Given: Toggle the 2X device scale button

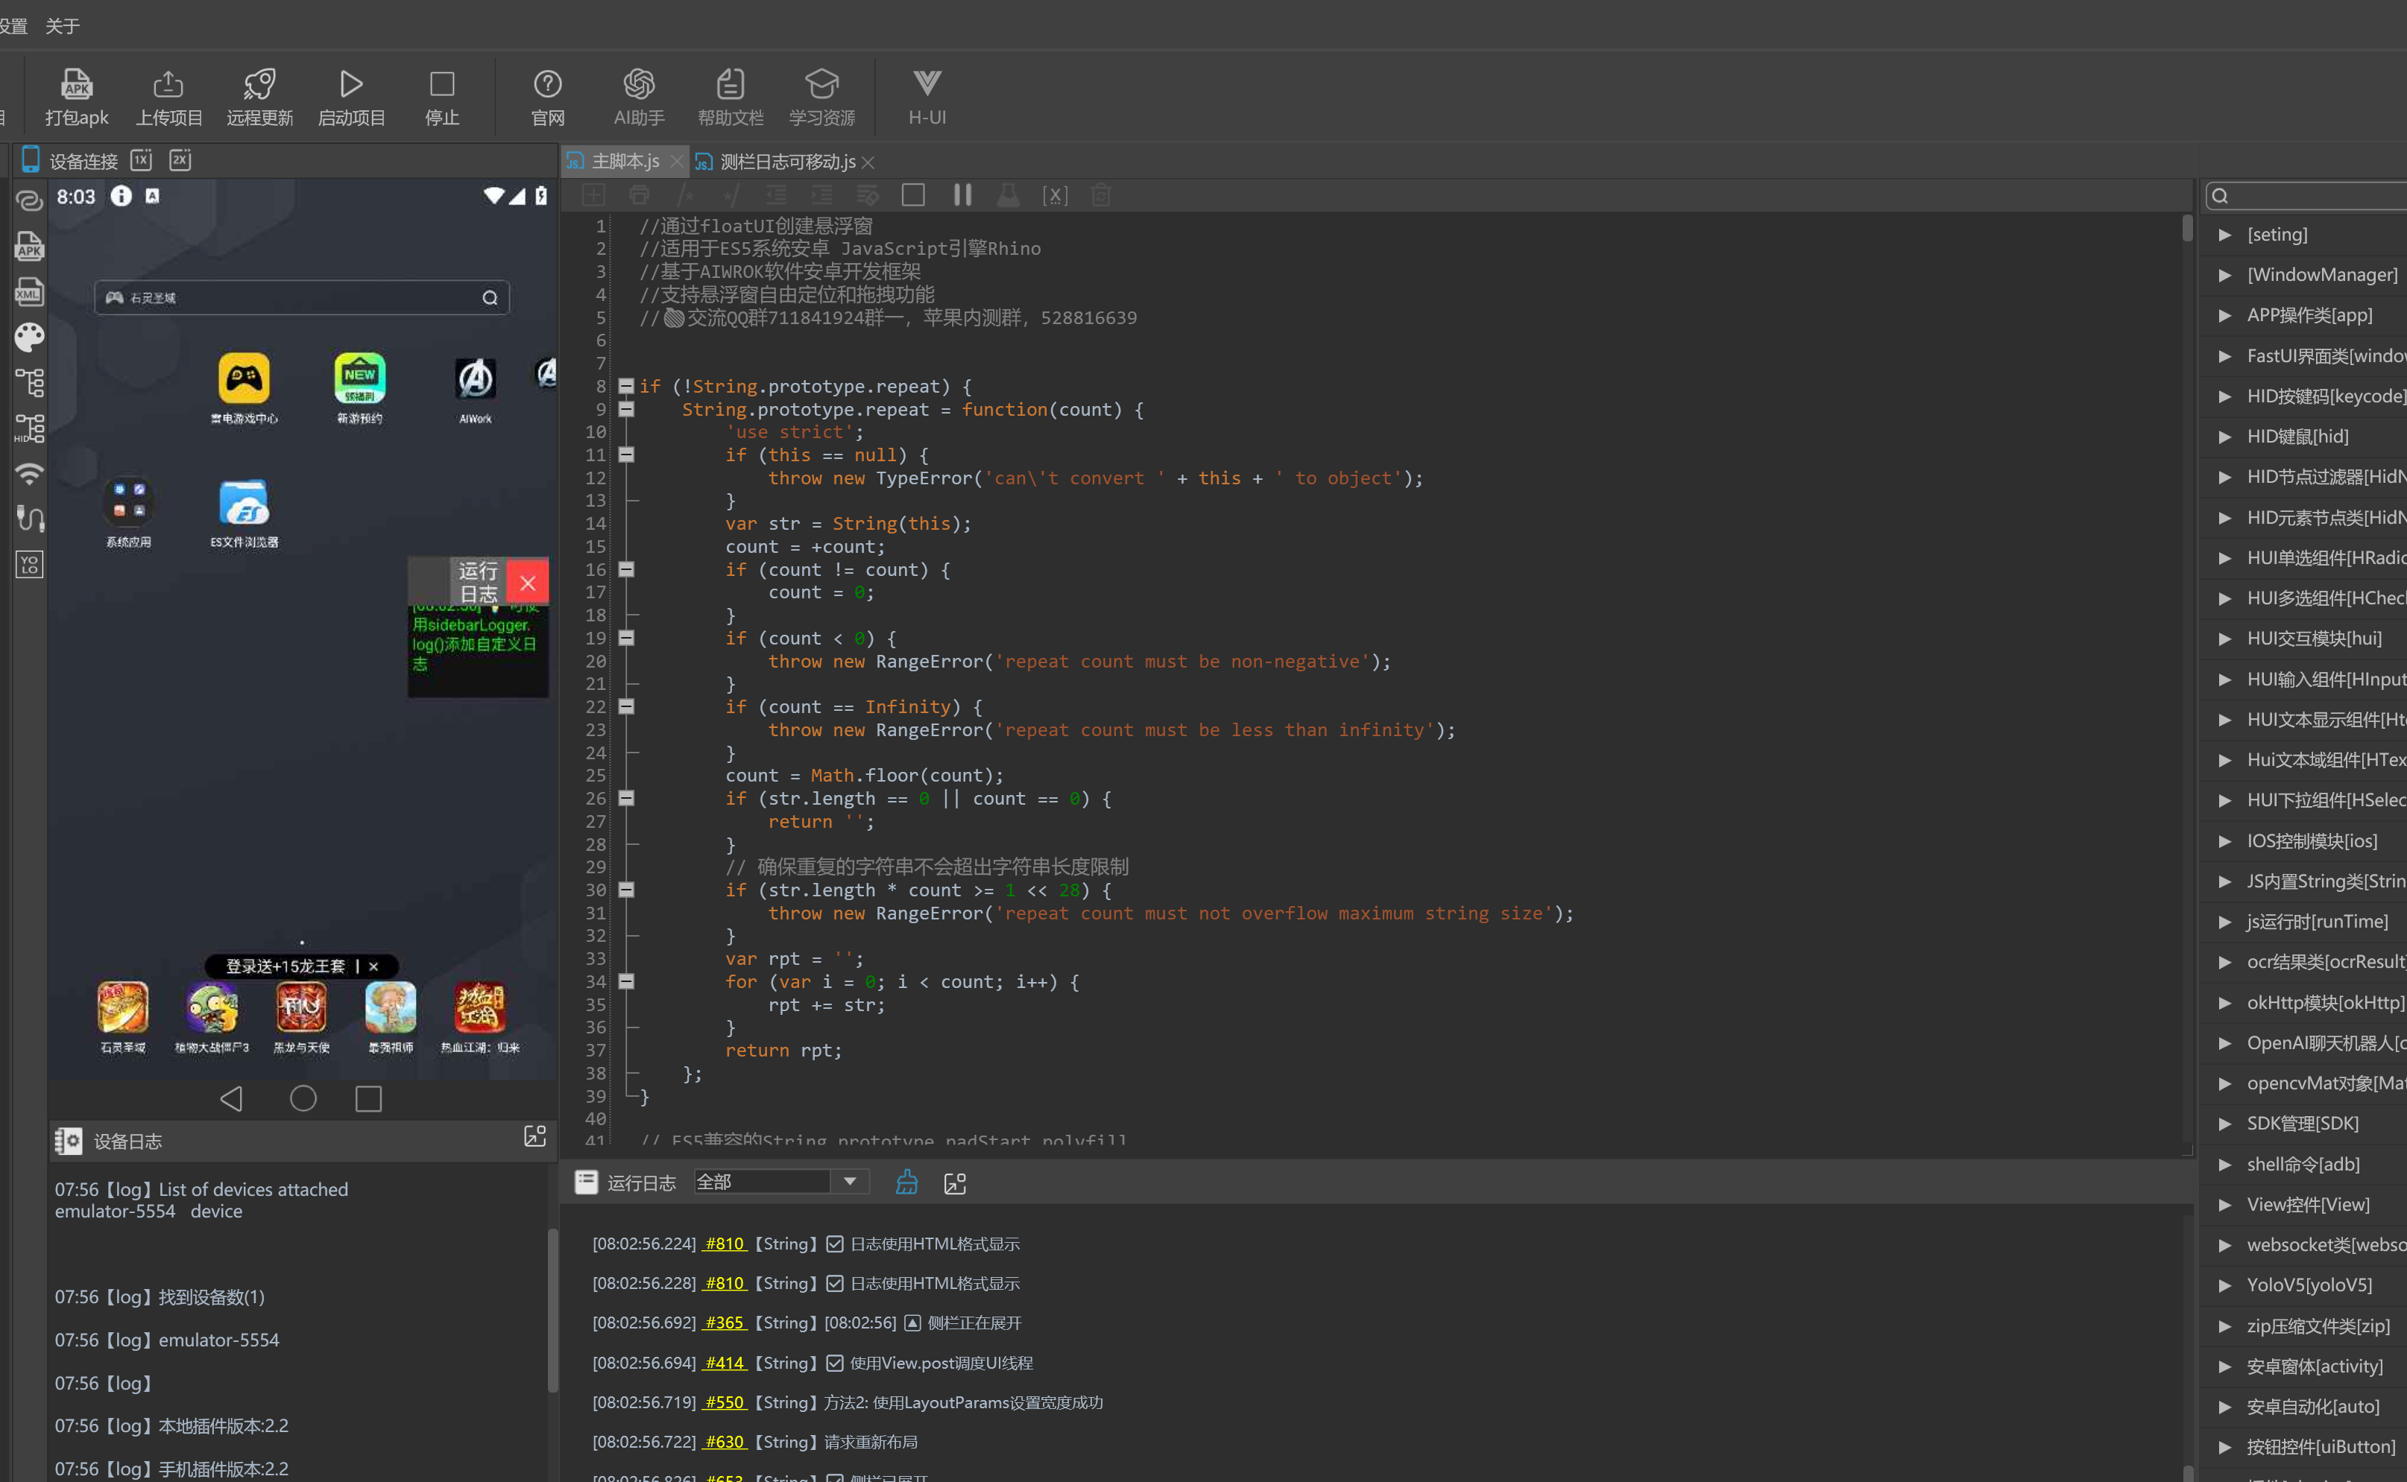Looking at the screenshot, I should tap(180, 159).
